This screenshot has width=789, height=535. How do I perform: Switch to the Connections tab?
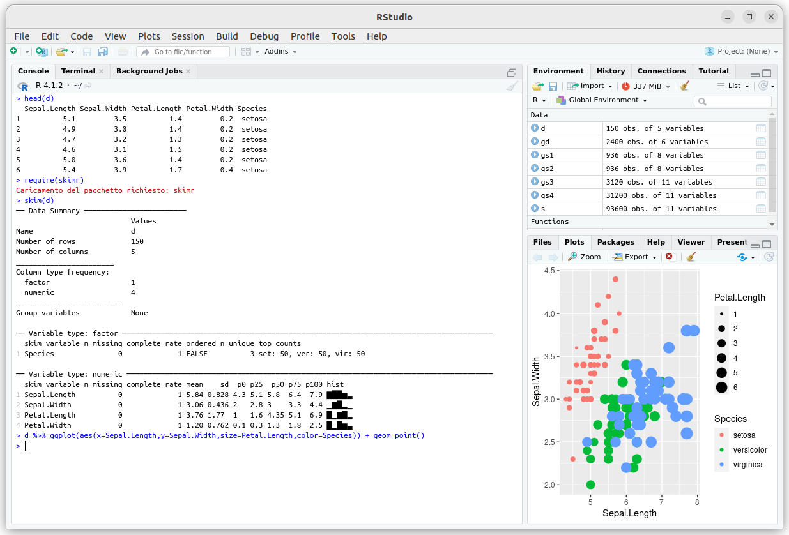pos(661,71)
